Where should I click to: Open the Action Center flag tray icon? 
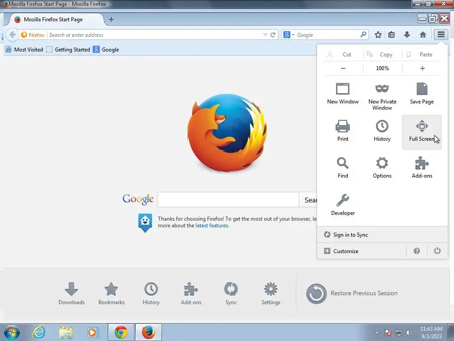click(388, 333)
